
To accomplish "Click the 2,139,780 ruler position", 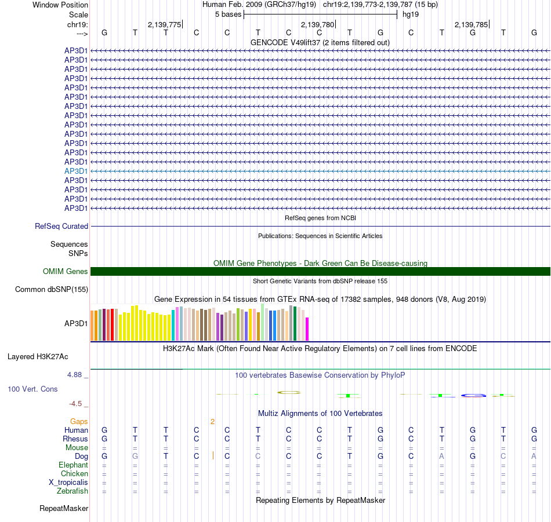I will (317, 24).
